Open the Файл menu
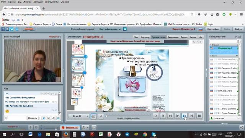The height and width of the screenshot is (138, 245). tap(3, 2)
